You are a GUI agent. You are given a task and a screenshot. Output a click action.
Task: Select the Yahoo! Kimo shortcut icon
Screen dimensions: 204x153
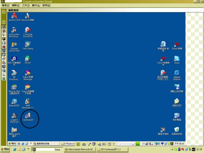(177, 46)
